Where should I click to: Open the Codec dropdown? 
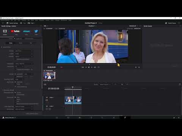(x=24, y=54)
